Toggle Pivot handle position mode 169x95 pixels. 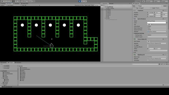pos(24,1)
